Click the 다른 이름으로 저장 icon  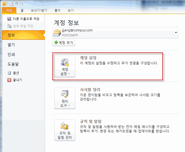click(9, 19)
